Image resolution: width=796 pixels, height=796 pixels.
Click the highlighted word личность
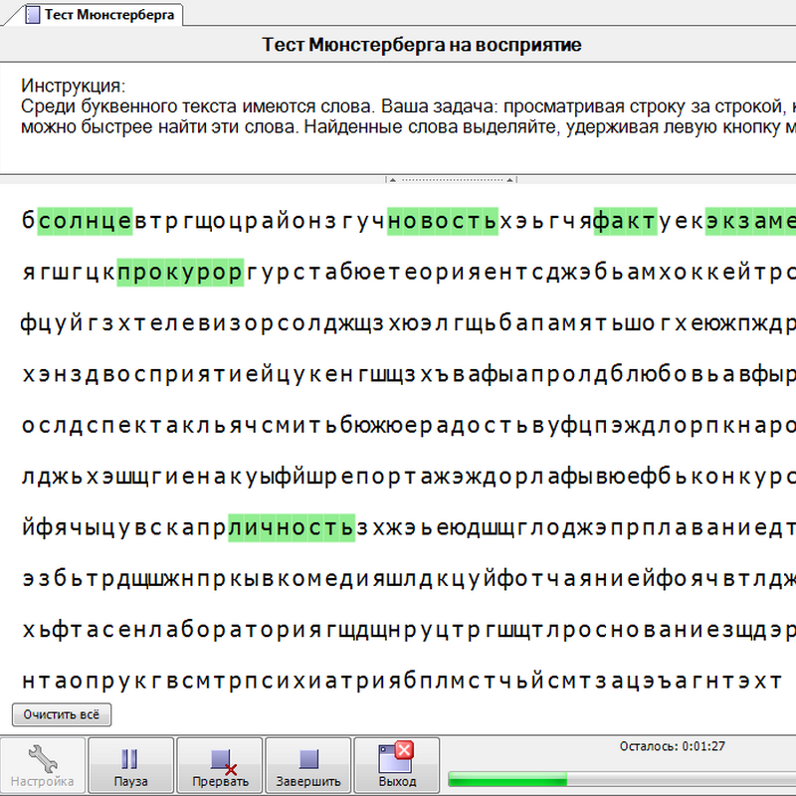click(291, 527)
